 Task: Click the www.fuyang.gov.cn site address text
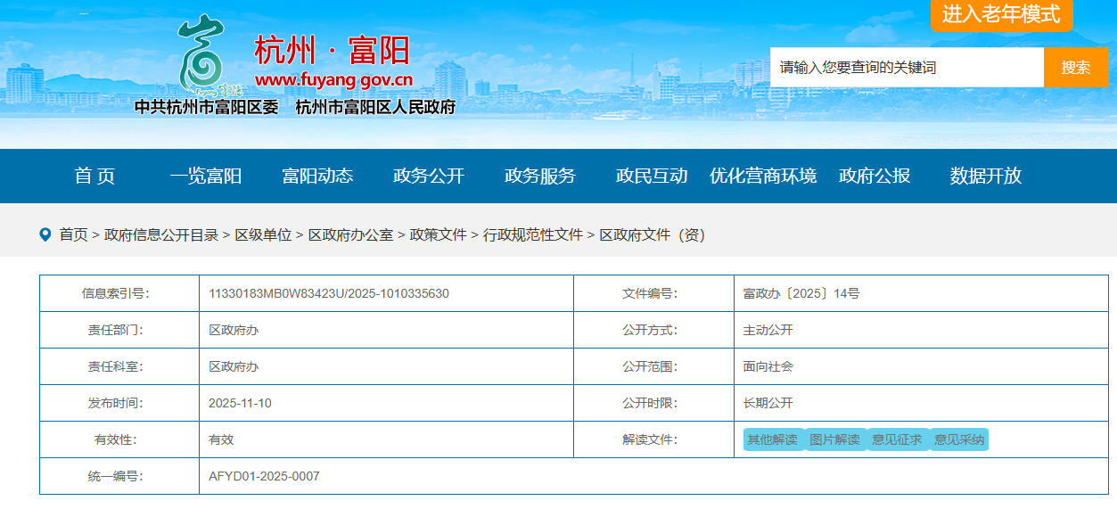point(334,80)
